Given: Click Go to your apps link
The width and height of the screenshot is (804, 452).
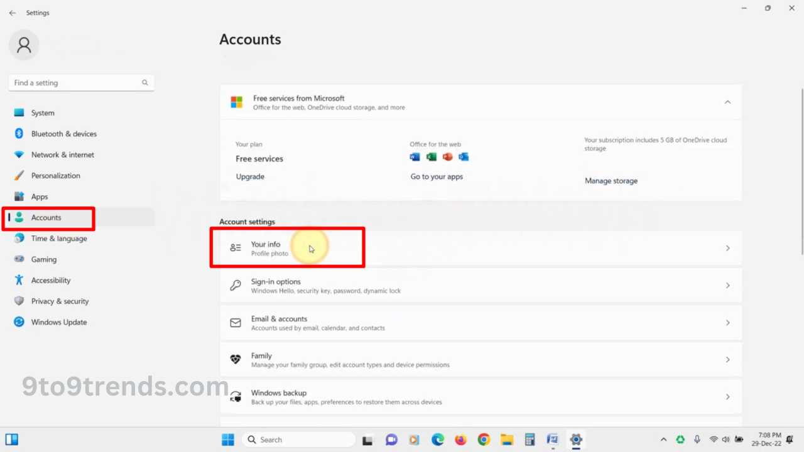Looking at the screenshot, I should pyautogui.click(x=437, y=176).
